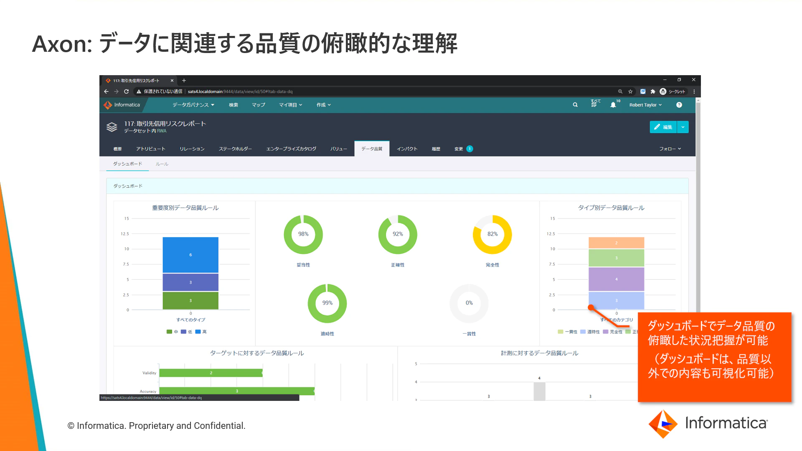Expand the データガバナンス menu
The image size is (802, 451).
193,105
